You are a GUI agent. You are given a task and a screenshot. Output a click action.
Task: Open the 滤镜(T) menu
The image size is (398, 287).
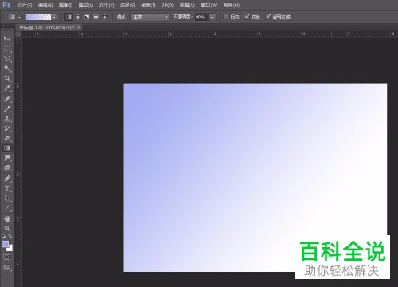point(148,6)
